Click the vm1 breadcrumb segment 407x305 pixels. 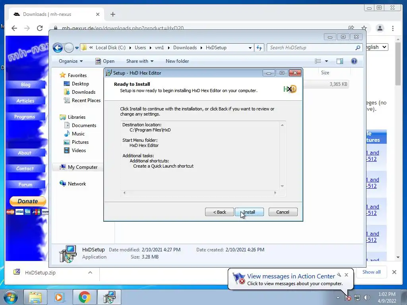point(159,48)
